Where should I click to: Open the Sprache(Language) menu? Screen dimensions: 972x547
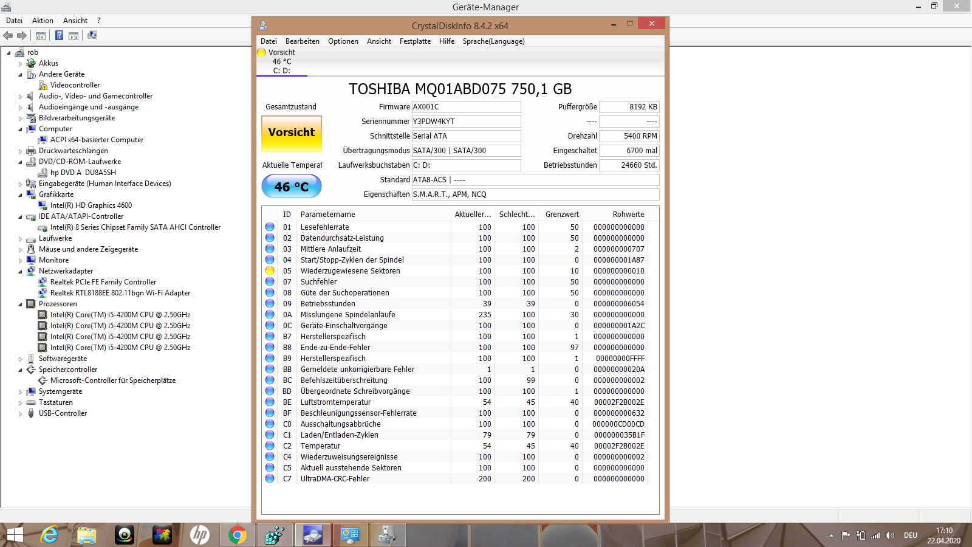tap(494, 41)
